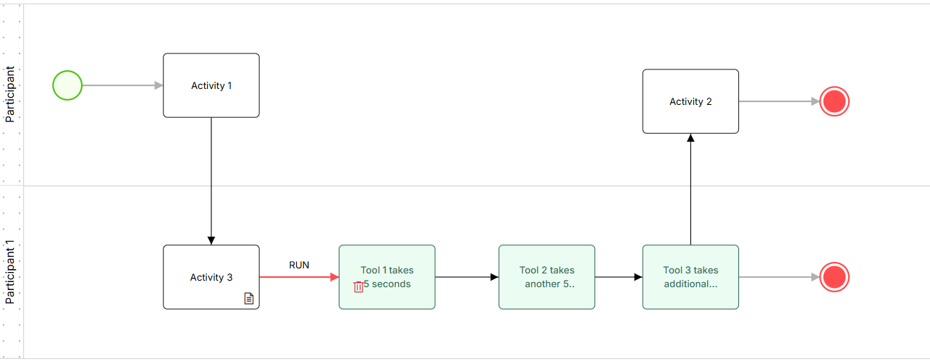Select the red end event after Tool 3
Screen dimensions: 930x361
coord(834,277)
